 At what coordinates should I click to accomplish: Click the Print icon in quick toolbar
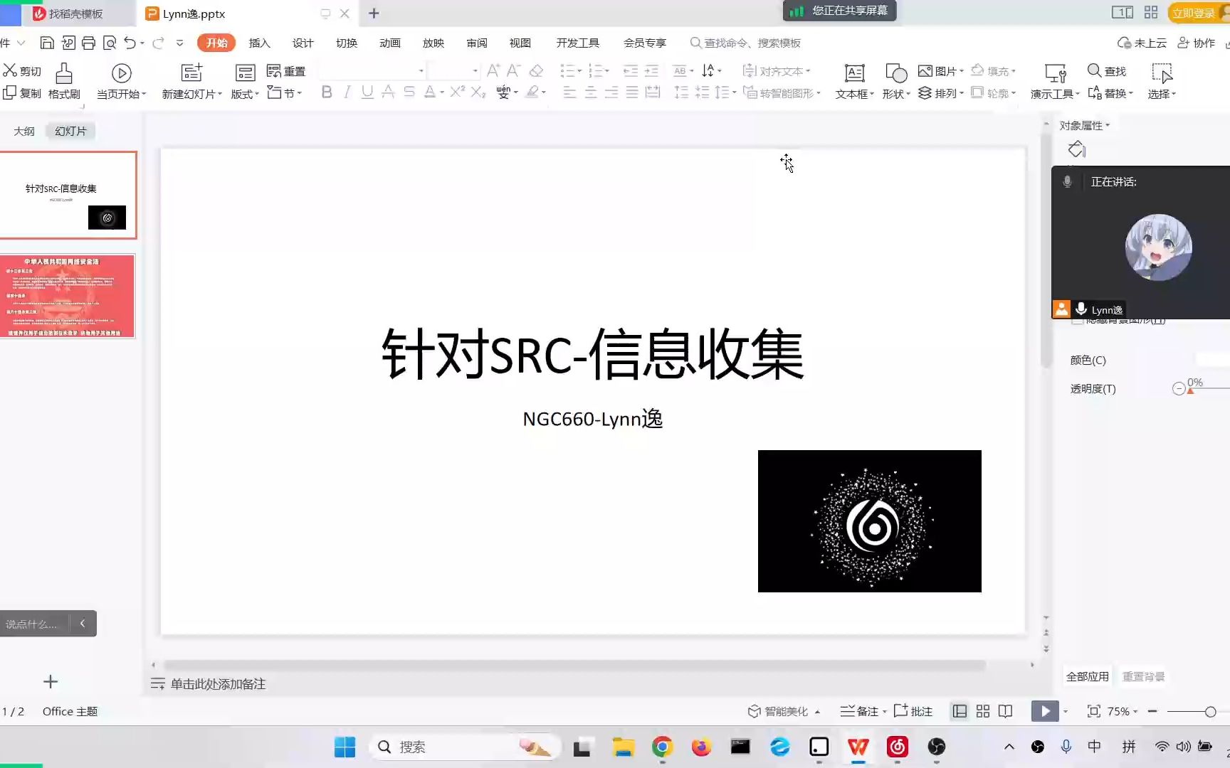click(88, 43)
